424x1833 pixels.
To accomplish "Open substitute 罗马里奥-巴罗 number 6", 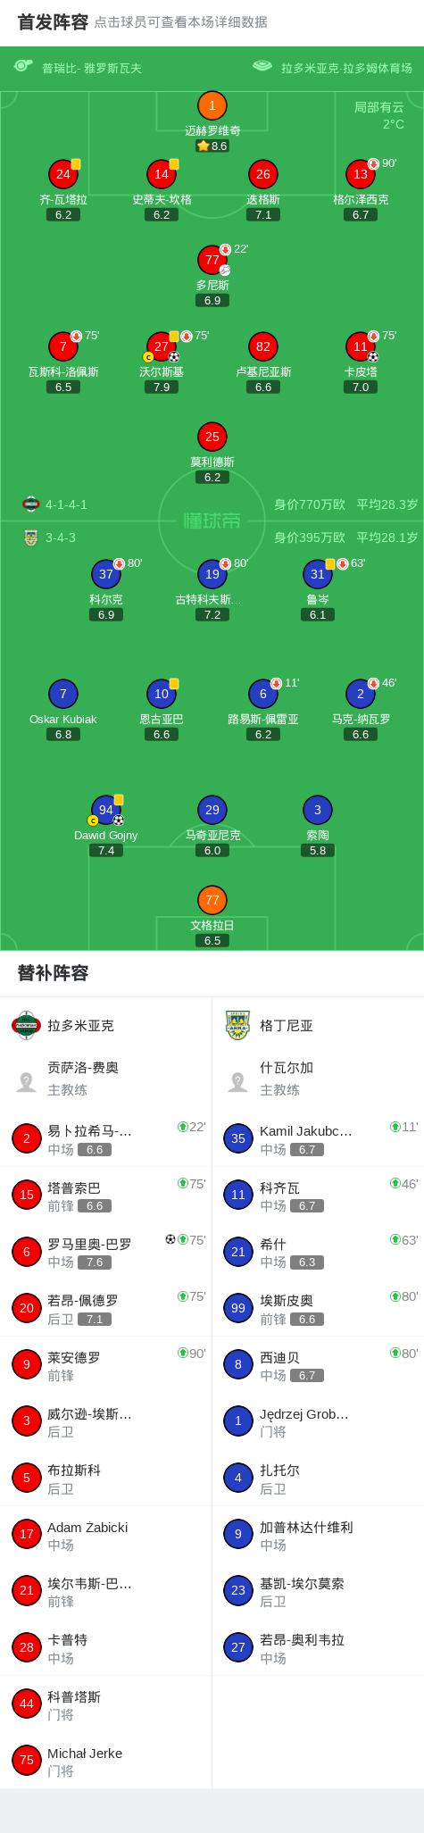I will (x=27, y=1252).
